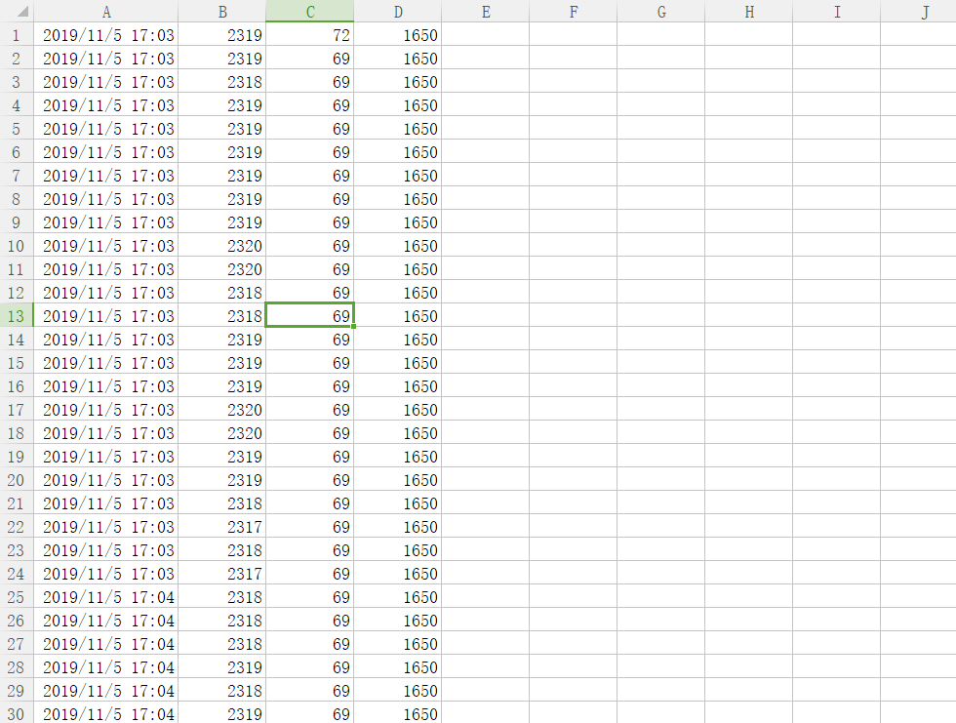Click cell B22 with value 2317

pos(222,526)
